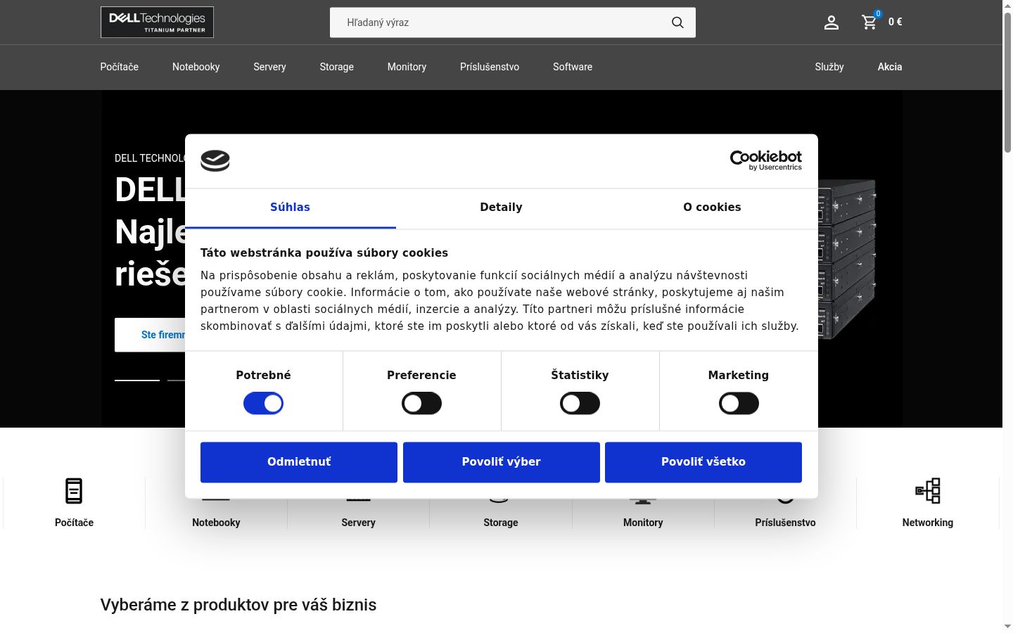Click the Servery category label
The height and width of the screenshot is (633, 1013).
[x=359, y=523]
